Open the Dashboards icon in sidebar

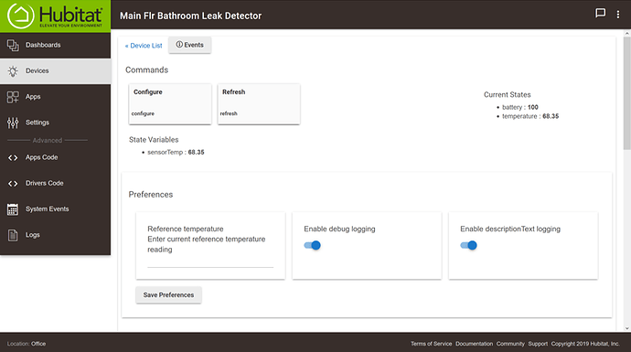[13, 45]
